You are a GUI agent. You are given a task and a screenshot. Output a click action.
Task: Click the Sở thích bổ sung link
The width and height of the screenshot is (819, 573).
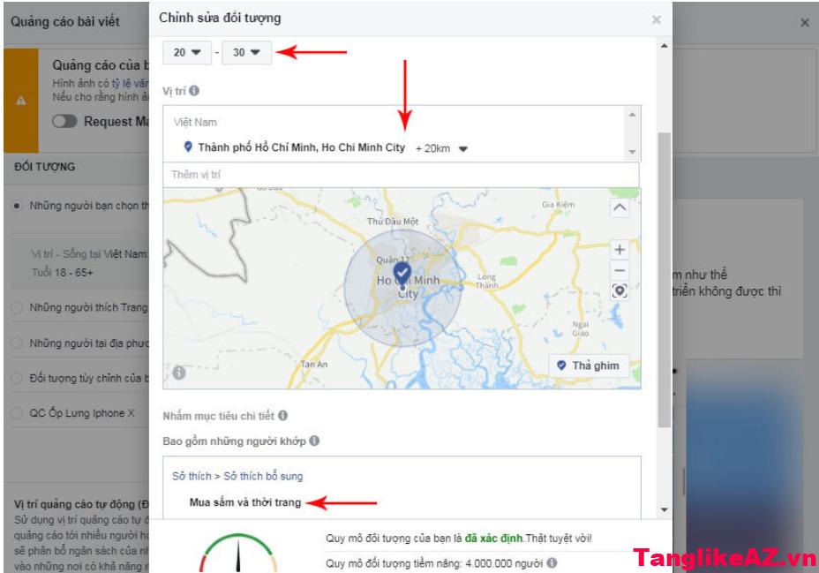(263, 476)
